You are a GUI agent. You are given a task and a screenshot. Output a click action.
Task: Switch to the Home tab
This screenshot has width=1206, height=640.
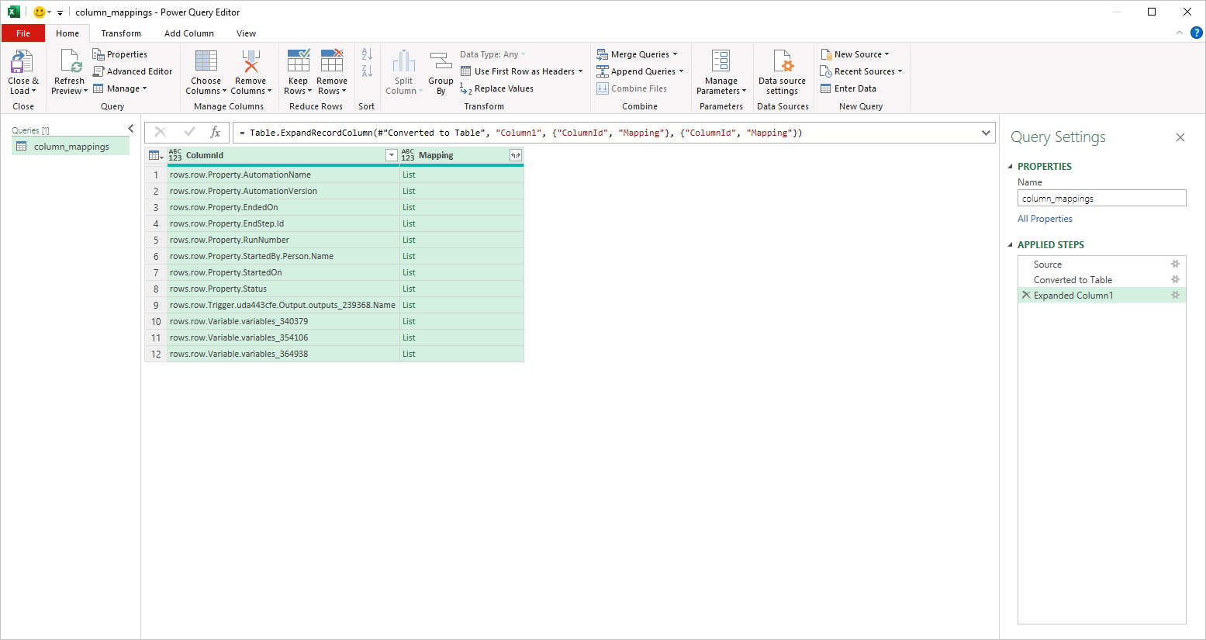[67, 33]
